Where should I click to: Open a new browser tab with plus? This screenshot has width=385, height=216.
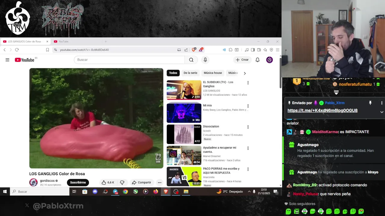pos(106,41)
